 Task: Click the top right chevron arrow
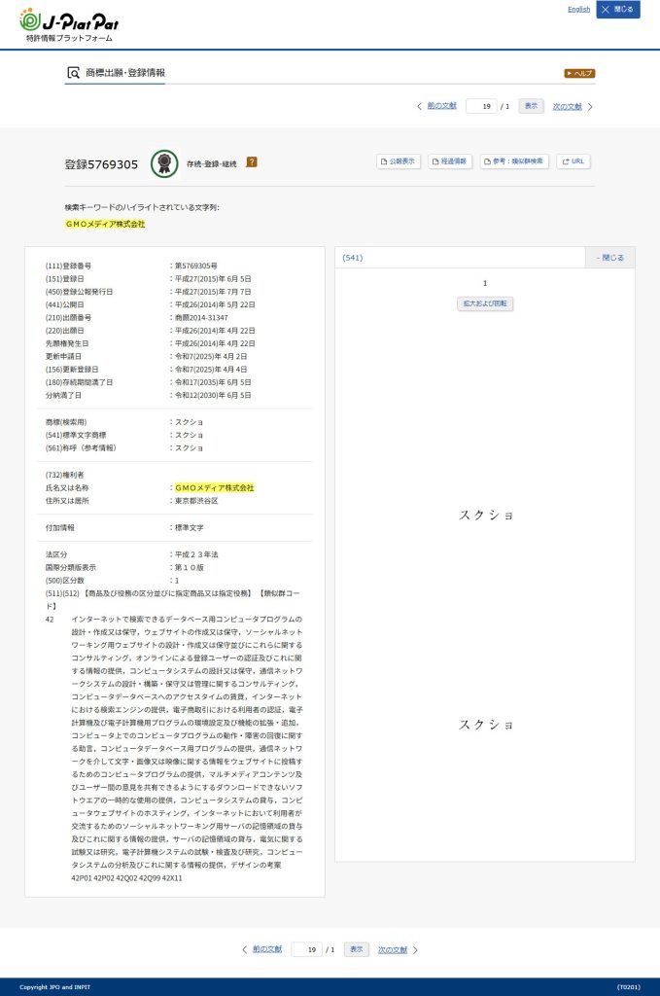pos(590,107)
